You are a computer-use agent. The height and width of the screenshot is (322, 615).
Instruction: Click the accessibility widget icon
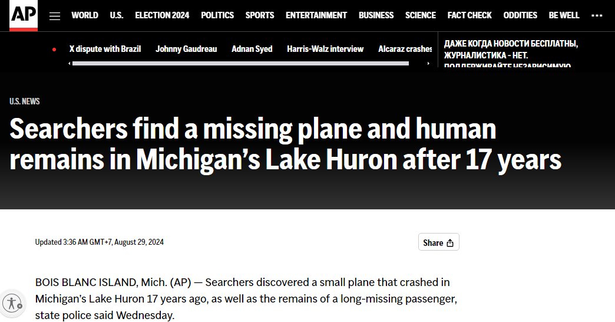pyautogui.click(x=12, y=303)
